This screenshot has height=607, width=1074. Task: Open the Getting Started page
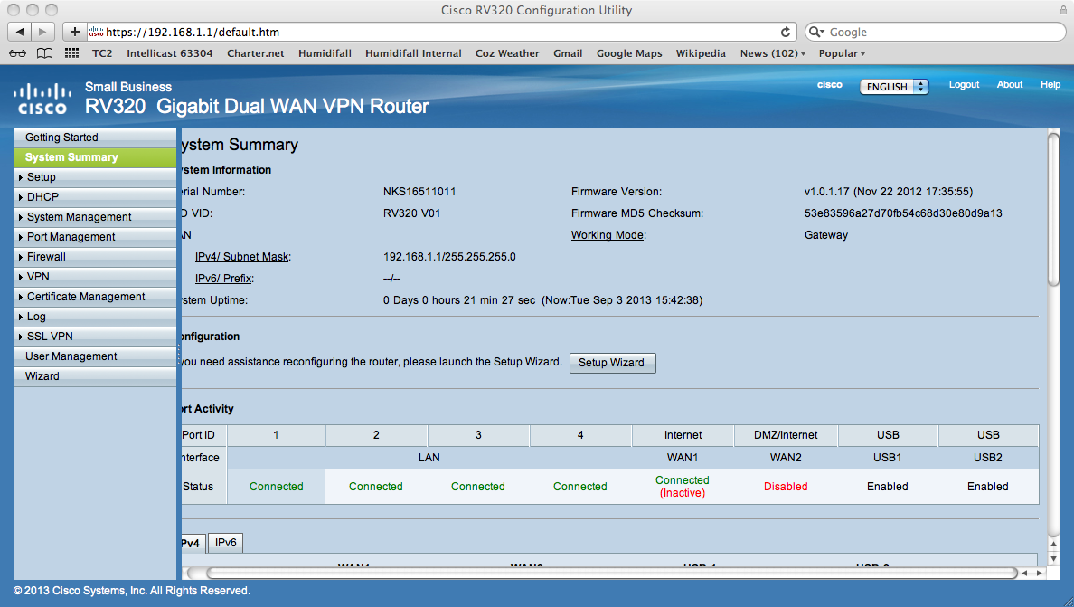pos(95,137)
